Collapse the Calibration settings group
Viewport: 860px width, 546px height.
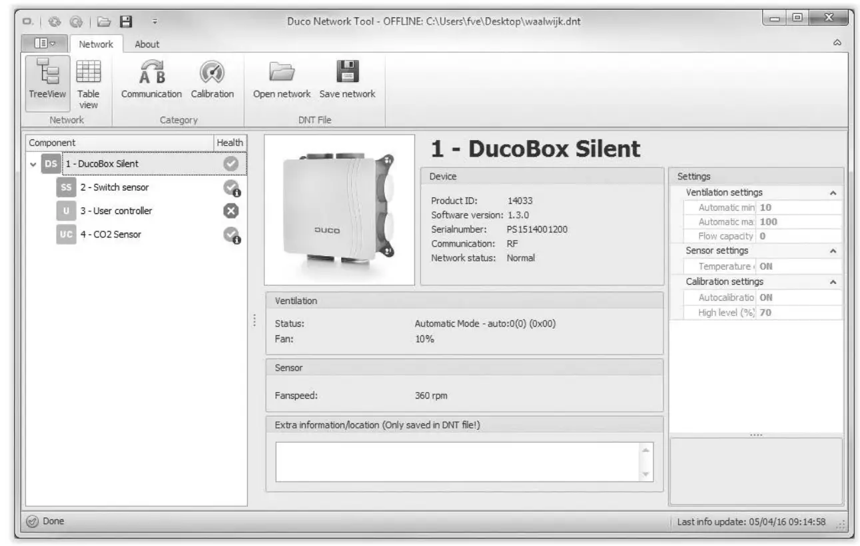point(833,283)
